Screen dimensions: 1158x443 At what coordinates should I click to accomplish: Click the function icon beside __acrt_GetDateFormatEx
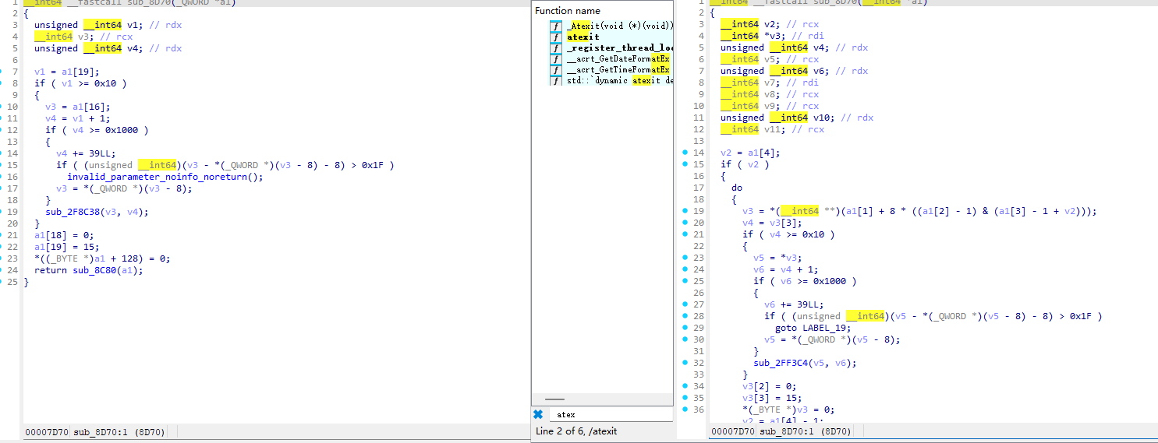(555, 58)
